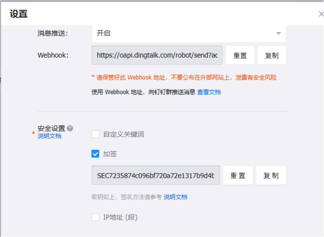This screenshot has height=237, width=324.
Task: Click the red Webhook security warning text
Action: tap(184, 77)
